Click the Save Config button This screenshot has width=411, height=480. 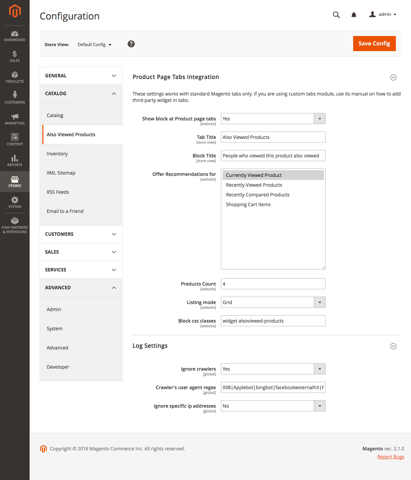(374, 43)
